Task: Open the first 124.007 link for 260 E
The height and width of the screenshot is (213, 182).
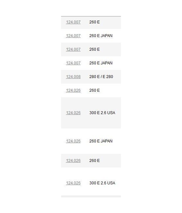Action: 73,22
